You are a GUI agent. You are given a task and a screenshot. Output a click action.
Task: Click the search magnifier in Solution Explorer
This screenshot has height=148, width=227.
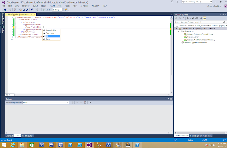(x=224, y=22)
